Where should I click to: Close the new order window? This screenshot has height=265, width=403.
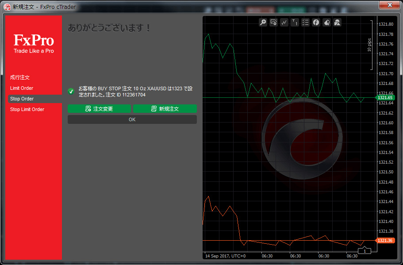(x=390, y=4)
